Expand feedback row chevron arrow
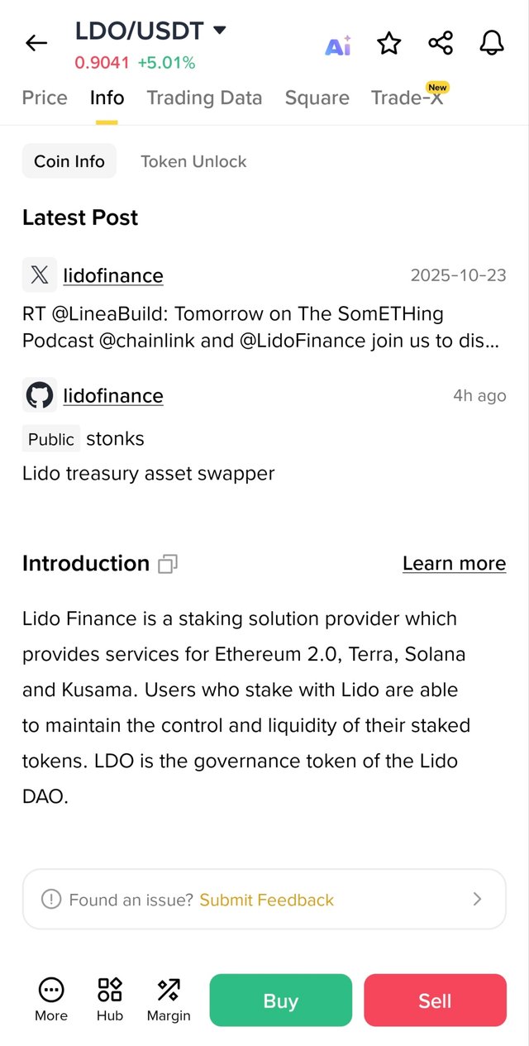The height and width of the screenshot is (1046, 529). [477, 899]
